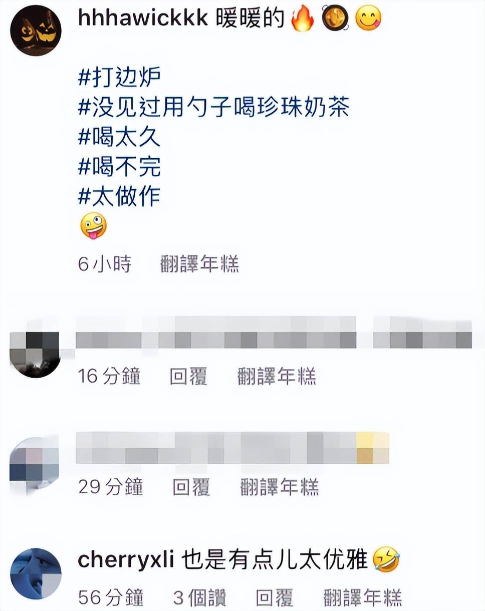
Task: Reply to the 29分鐘 comment
Action: click(x=191, y=487)
